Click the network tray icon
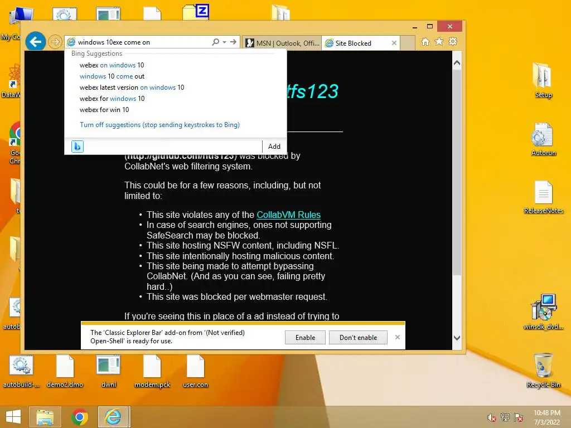The width and height of the screenshot is (571, 428). pos(505,417)
